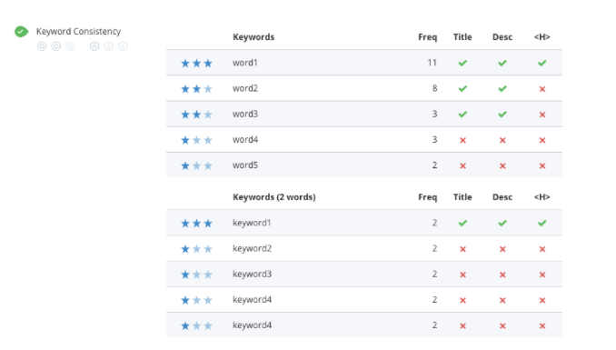The image size is (616, 350).
Task: Click the 'Keywords (2 words)' table header
Action: tap(274, 197)
